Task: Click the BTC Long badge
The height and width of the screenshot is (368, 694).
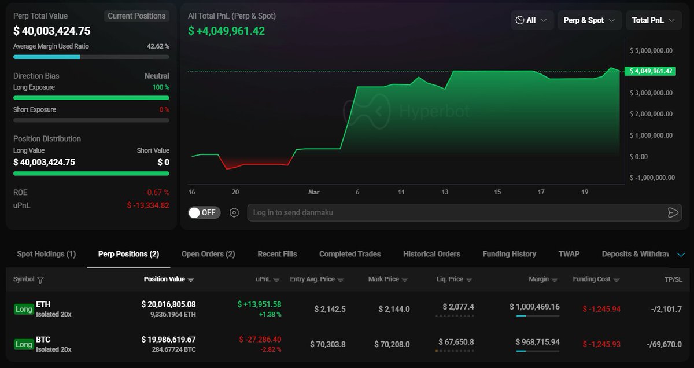Action: [24, 344]
